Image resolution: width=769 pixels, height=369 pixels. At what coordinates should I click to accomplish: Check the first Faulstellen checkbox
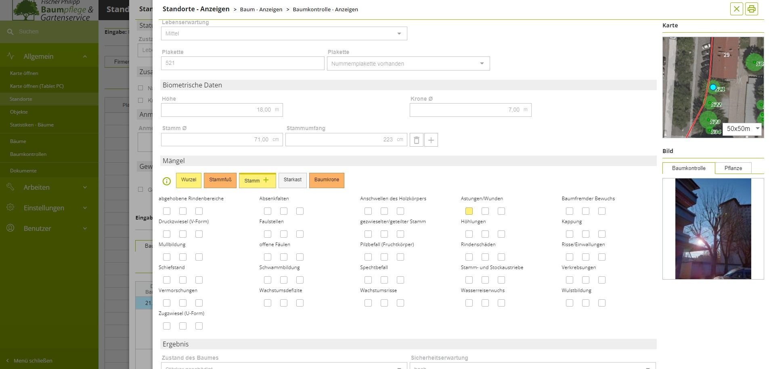(267, 234)
